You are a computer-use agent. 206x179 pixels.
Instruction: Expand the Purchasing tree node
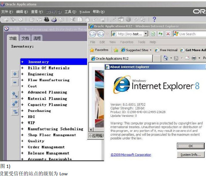pyautogui.click(x=22, y=111)
